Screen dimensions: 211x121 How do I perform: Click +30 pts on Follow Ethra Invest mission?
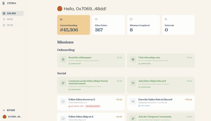coord(119,99)
